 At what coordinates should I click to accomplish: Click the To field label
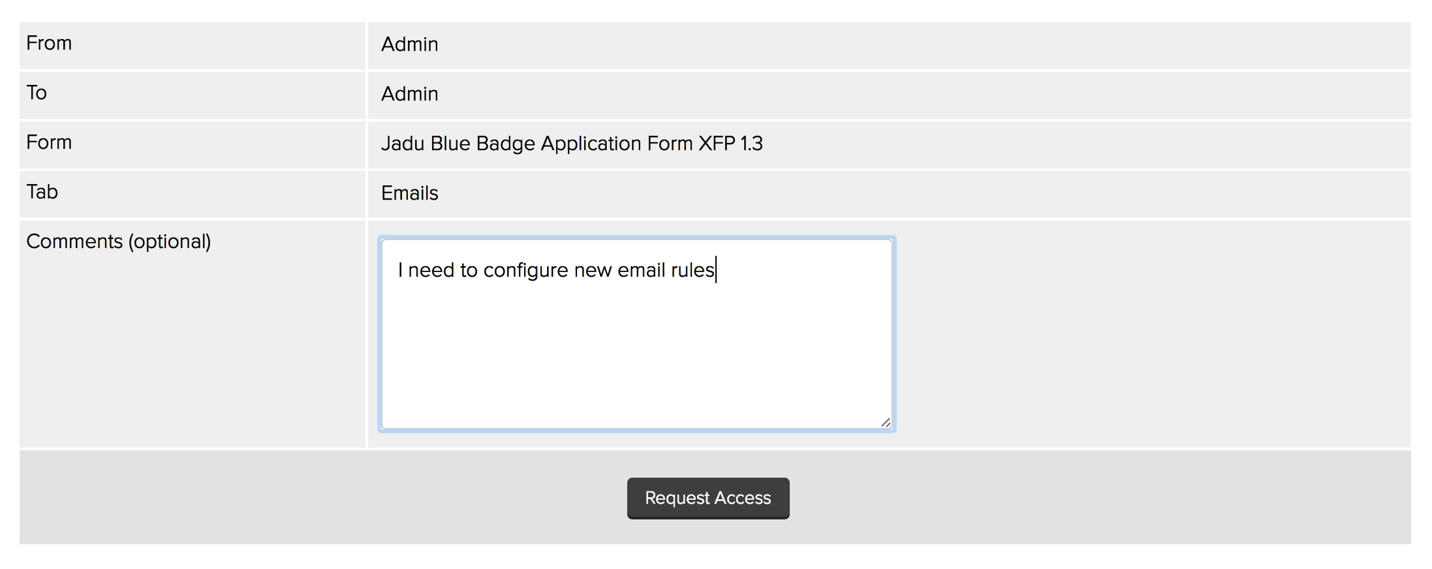(x=37, y=93)
